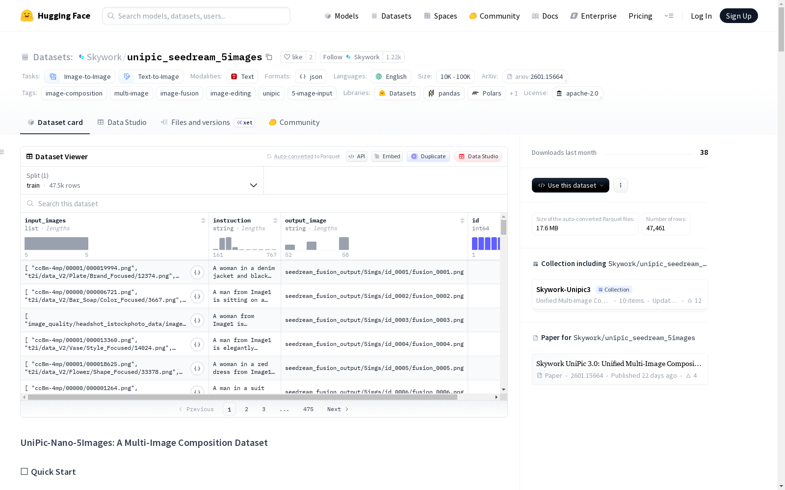Click the image-composition tag
The width and height of the screenshot is (785, 490).
point(74,93)
